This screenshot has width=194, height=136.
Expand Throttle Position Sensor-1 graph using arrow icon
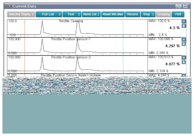(x=184, y=44)
